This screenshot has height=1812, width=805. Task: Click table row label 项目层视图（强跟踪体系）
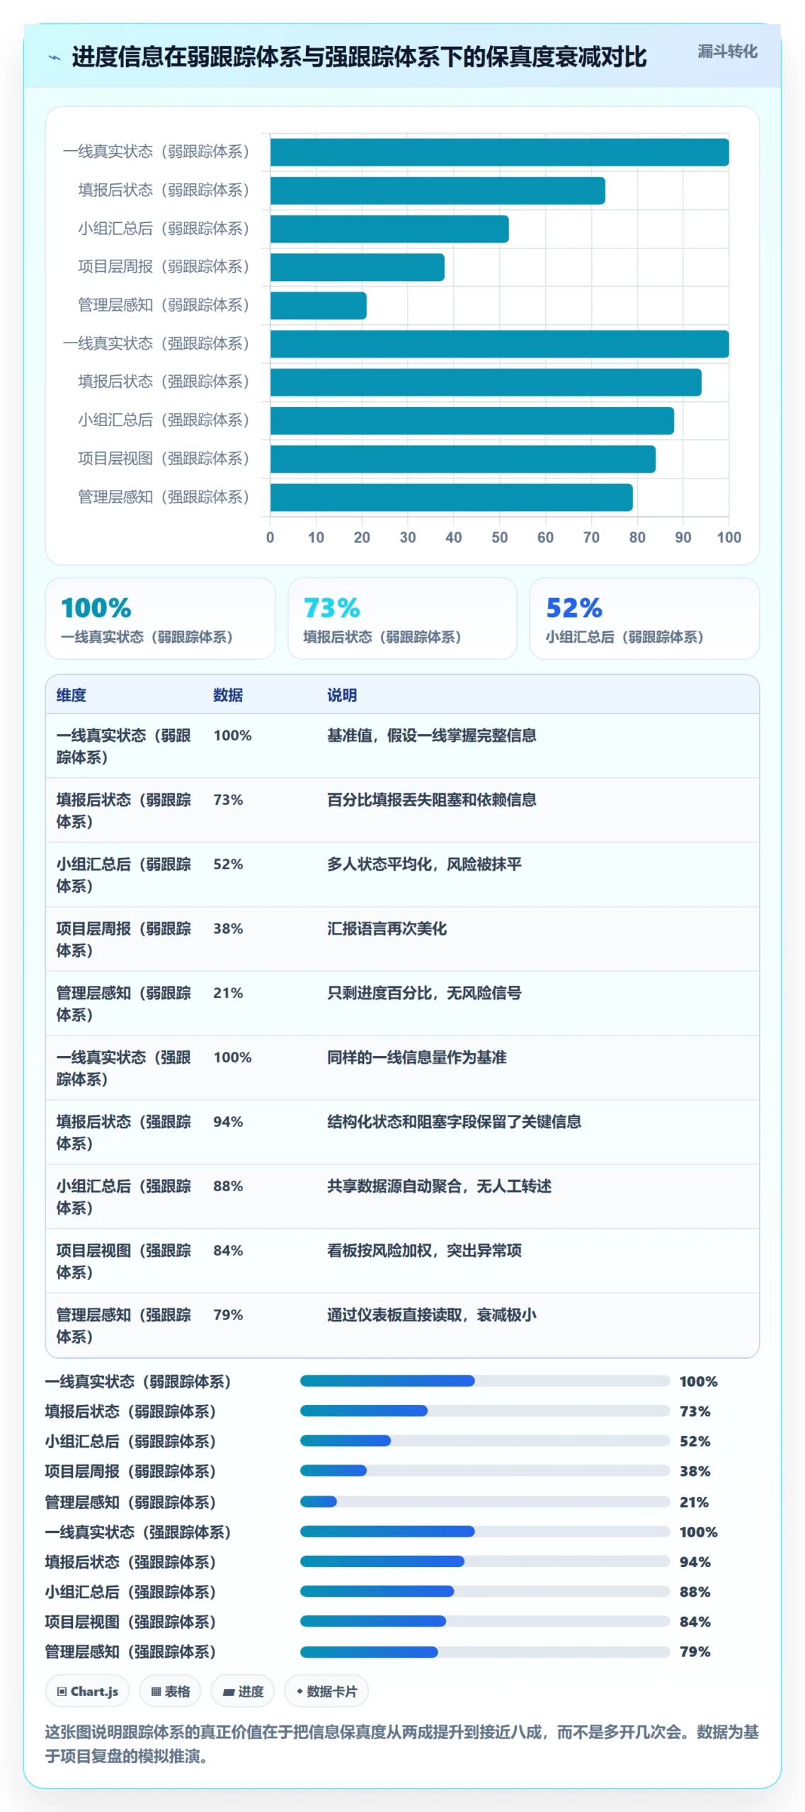124,1261
